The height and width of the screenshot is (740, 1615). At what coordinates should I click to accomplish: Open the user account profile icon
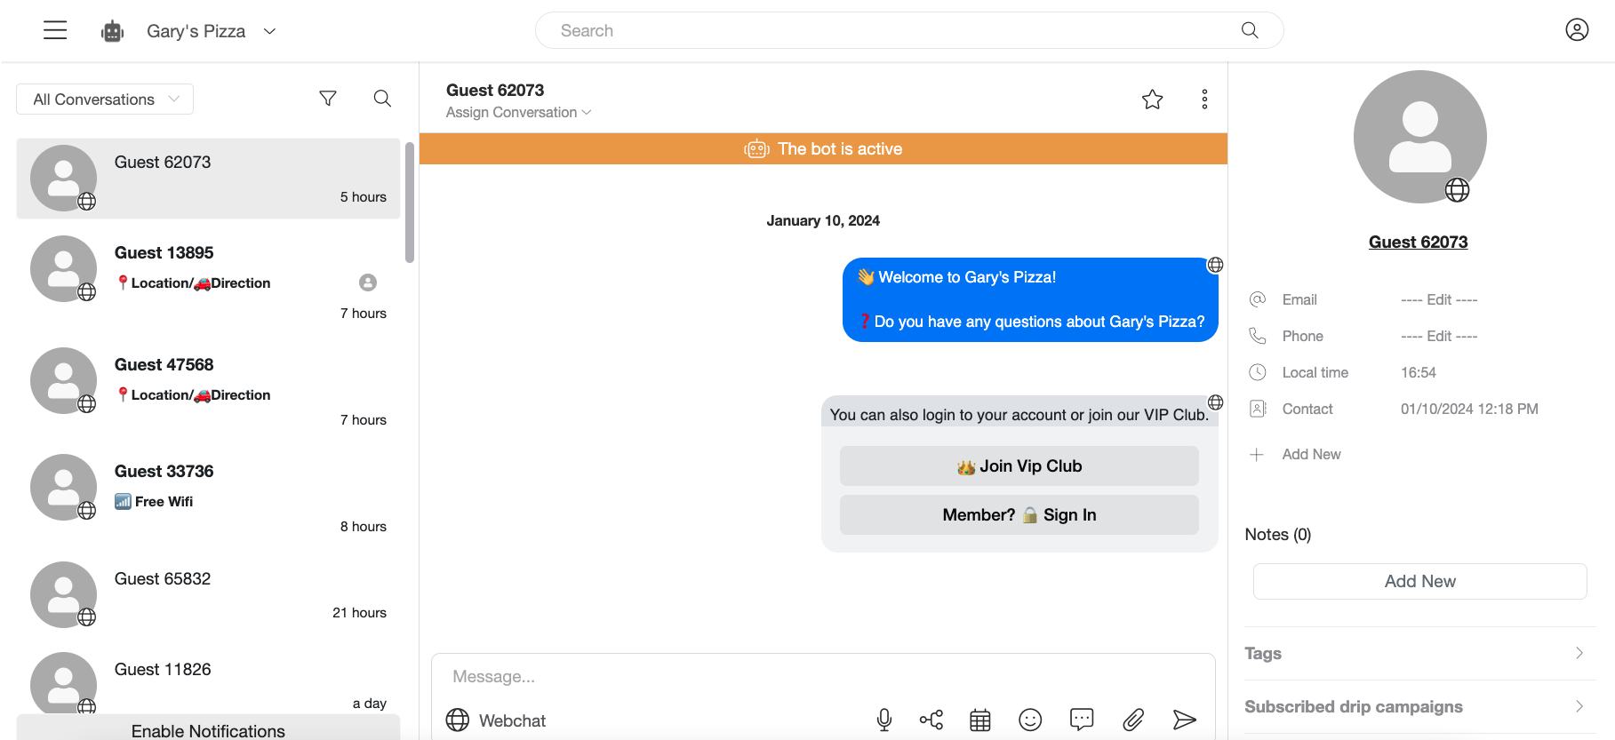point(1577,30)
